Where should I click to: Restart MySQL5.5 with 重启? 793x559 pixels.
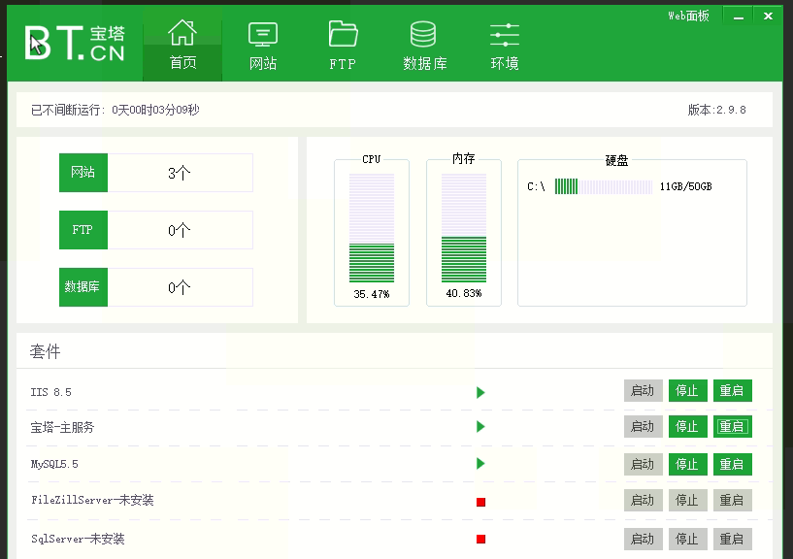pos(732,465)
